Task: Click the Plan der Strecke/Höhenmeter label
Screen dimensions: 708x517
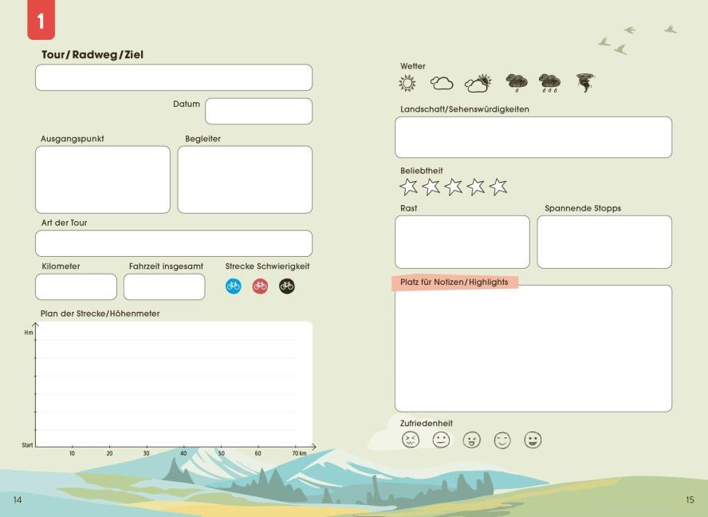Action: [100, 314]
